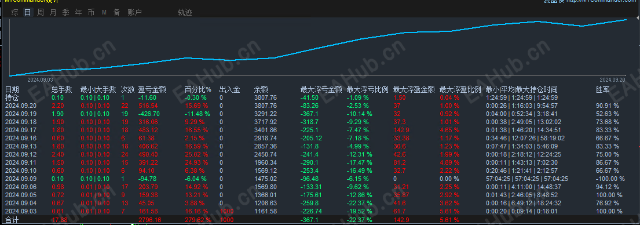The image size is (640, 225).
Task: Click total lots 17.88 in totals row
Action: point(60,220)
